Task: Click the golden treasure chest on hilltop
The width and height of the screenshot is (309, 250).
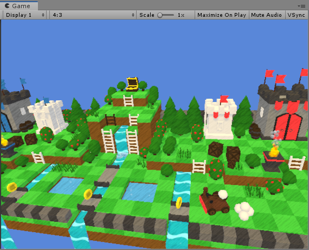Action: [132, 84]
